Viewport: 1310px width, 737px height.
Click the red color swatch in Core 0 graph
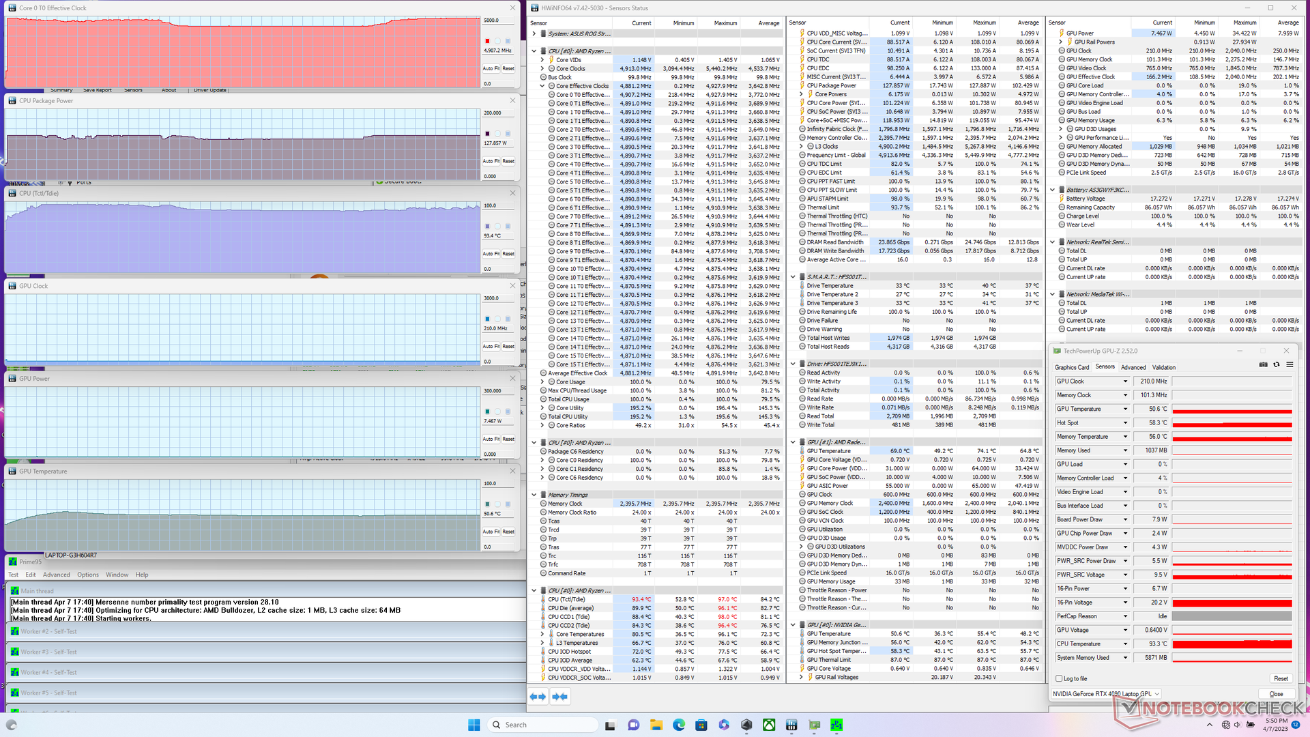click(x=487, y=41)
